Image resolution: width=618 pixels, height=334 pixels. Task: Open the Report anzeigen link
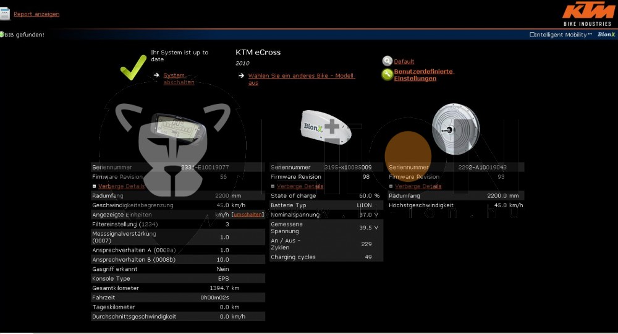coord(36,14)
